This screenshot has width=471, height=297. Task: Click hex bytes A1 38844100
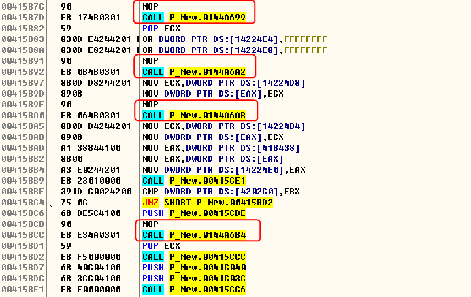[x=91, y=148]
